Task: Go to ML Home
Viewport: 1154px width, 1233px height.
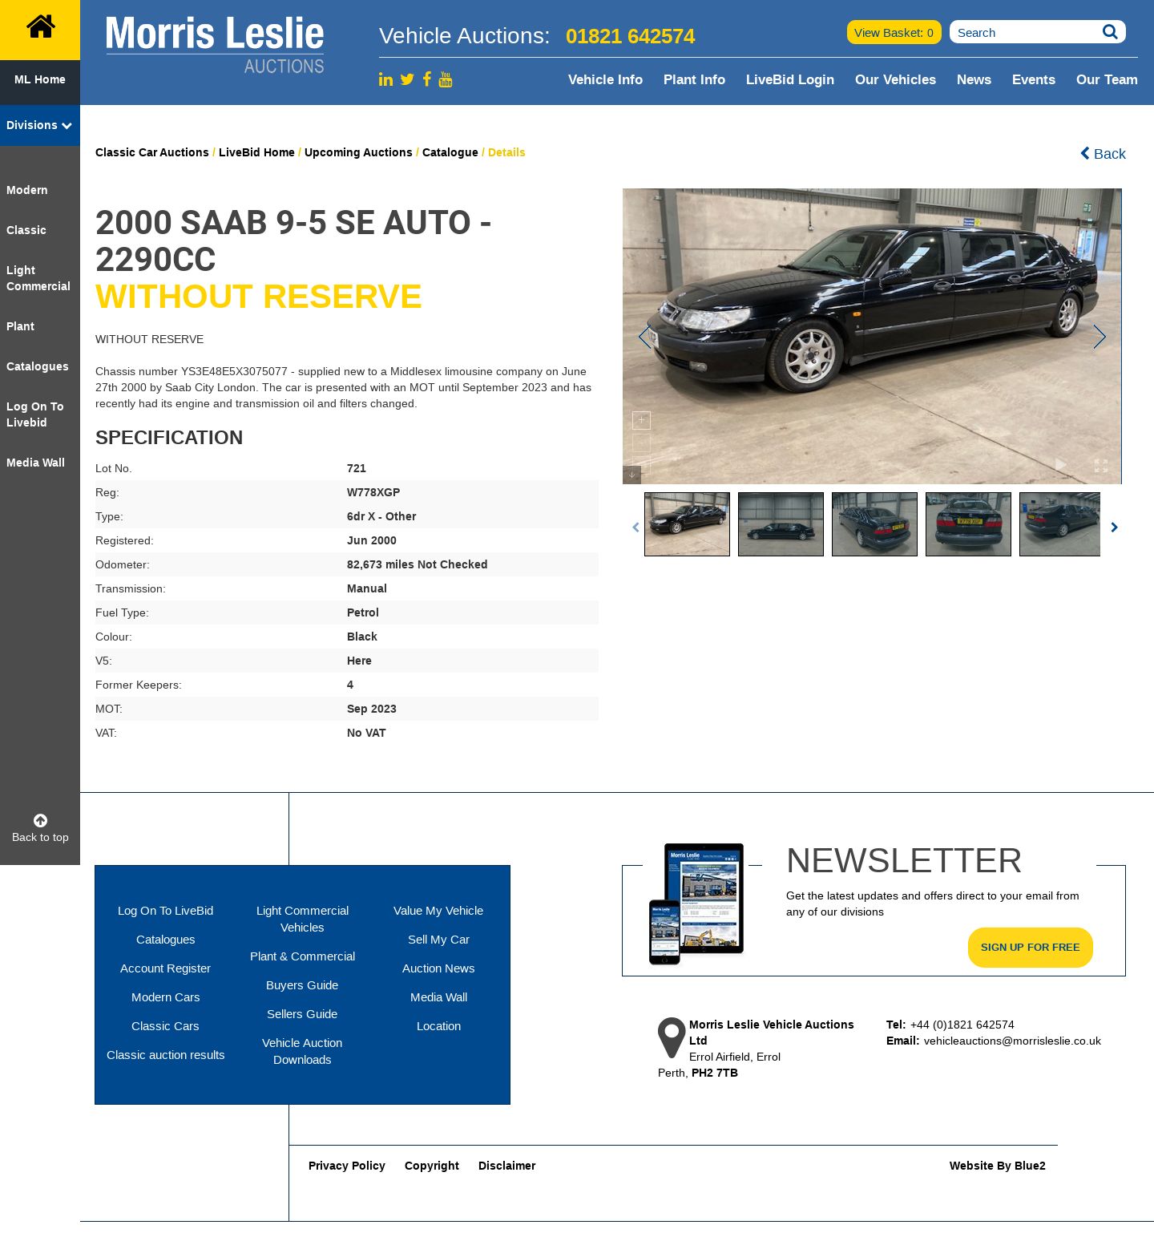Action: 40,79
